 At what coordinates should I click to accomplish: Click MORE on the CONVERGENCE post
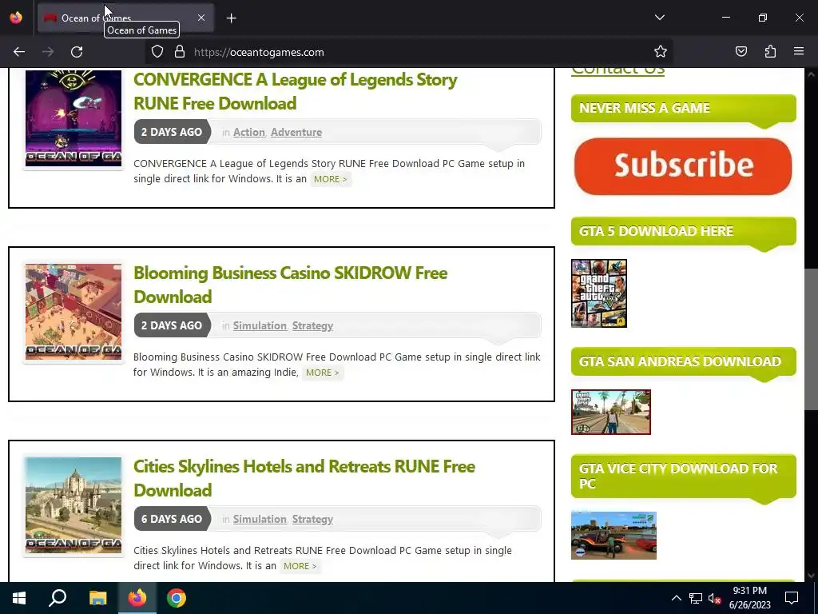pyautogui.click(x=330, y=179)
